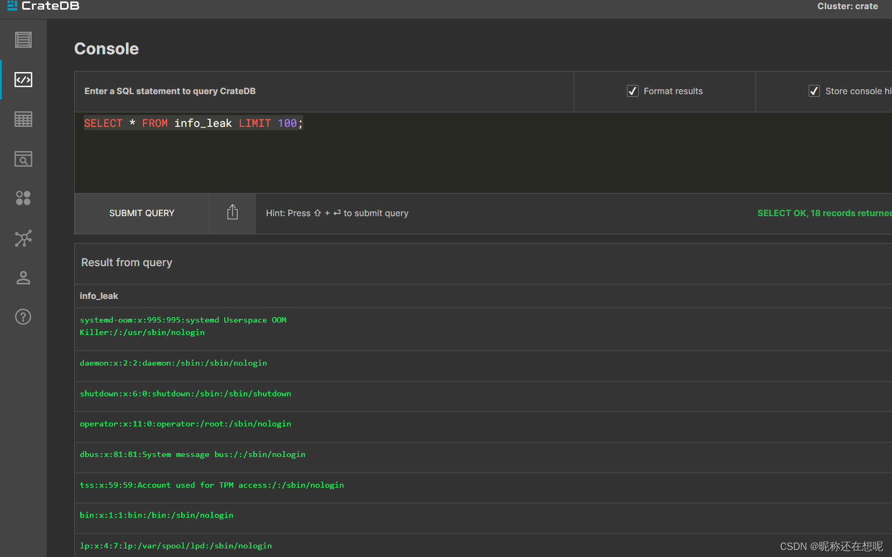
Task: Toggle the Format results checkbox
Action: coord(633,91)
